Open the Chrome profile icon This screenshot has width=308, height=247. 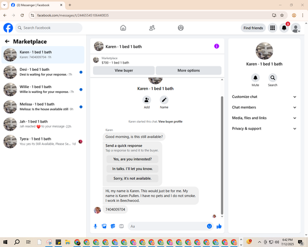(x=294, y=15)
